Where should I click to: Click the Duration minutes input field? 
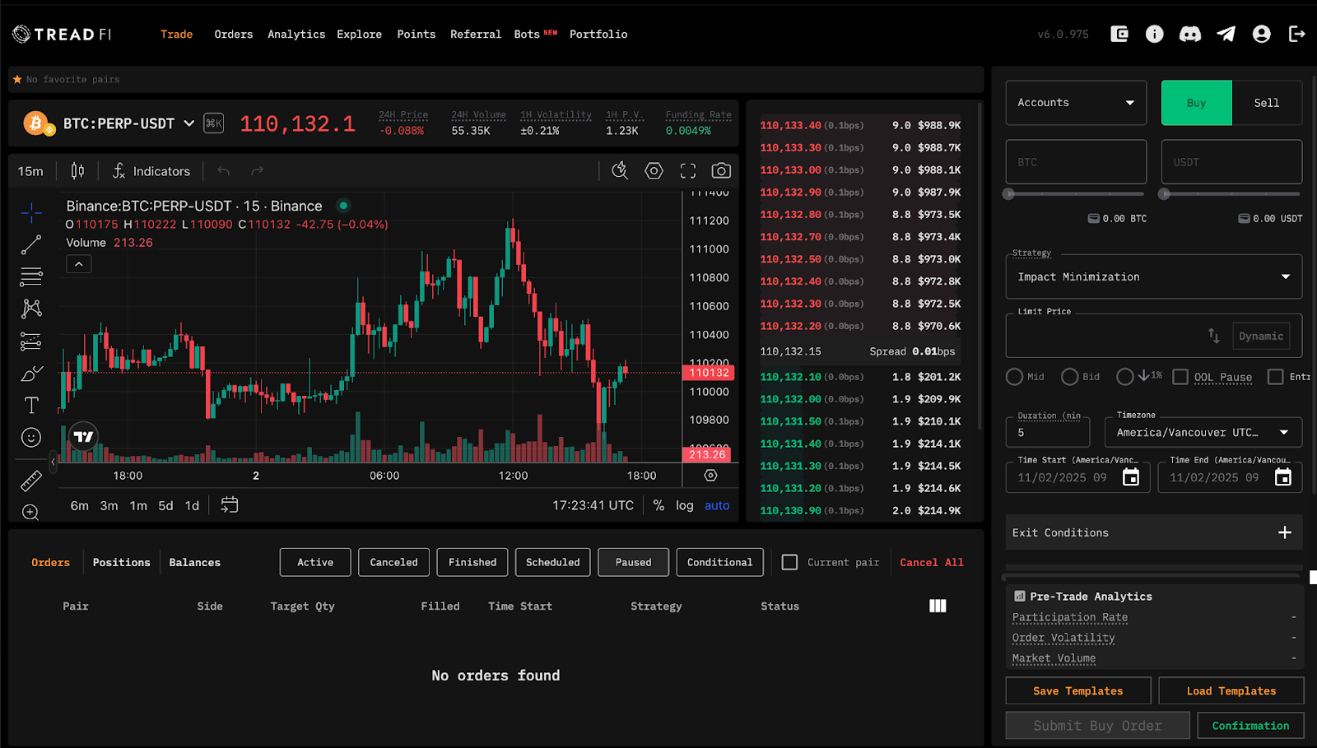pos(1048,432)
